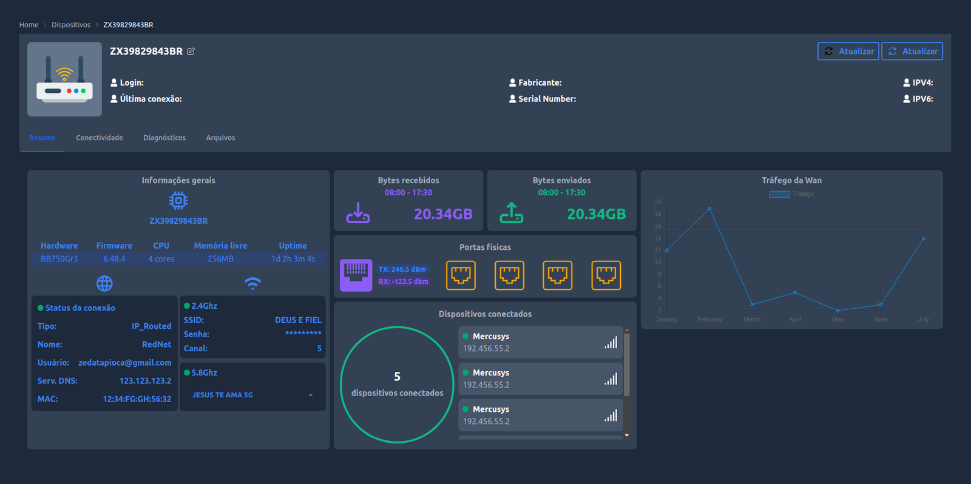Click signal strength icon of first Mercusys device
971x484 pixels.
[611, 343]
